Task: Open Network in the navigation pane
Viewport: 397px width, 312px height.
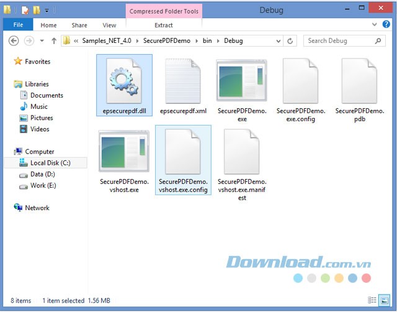Action: coord(37,208)
